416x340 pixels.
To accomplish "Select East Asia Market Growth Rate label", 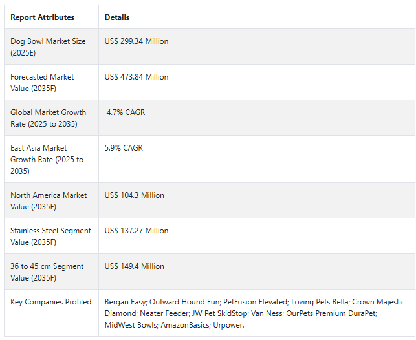I will click(x=47, y=160).
